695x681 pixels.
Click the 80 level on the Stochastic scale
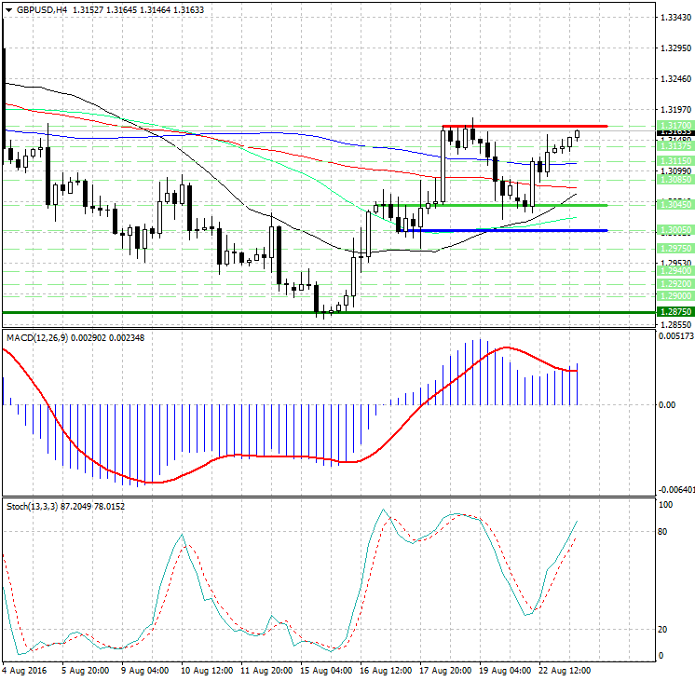(664, 532)
